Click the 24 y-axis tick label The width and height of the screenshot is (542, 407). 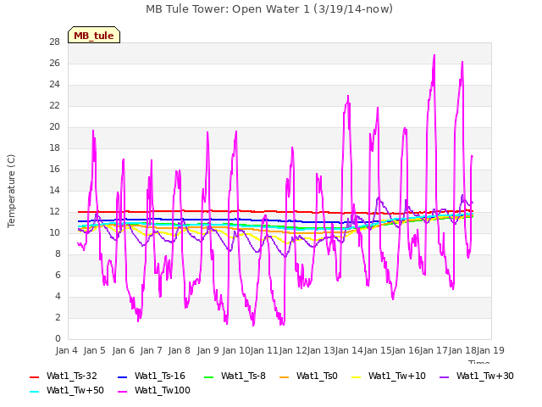[54, 85]
